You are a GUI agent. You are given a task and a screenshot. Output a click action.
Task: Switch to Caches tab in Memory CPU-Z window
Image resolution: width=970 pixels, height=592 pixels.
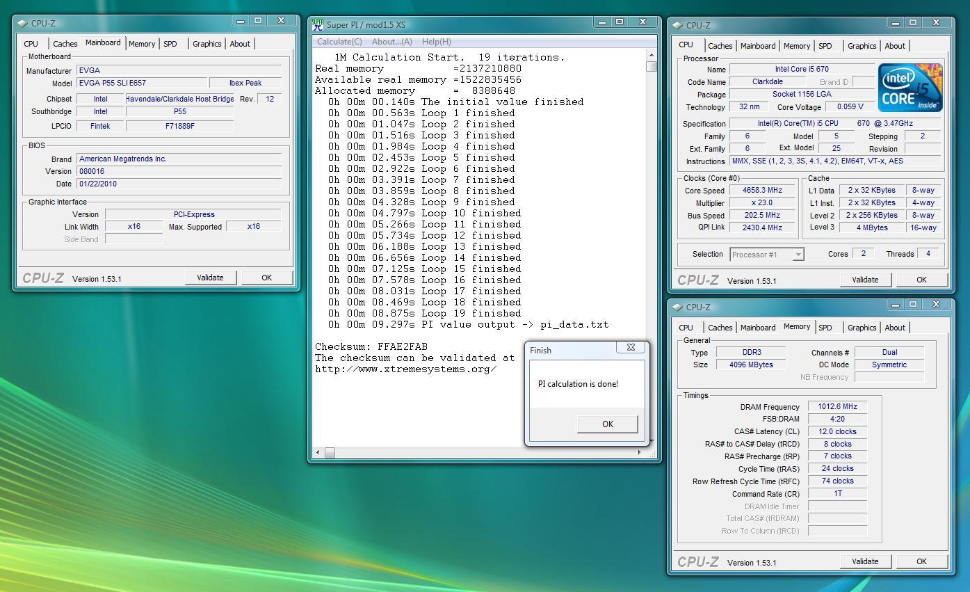coord(720,328)
